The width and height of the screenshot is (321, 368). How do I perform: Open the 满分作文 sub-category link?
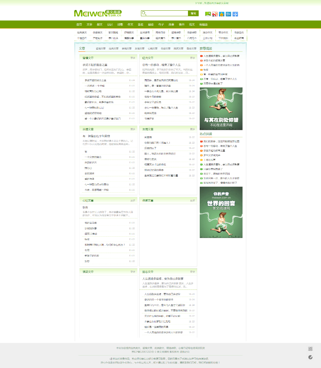click(208, 32)
